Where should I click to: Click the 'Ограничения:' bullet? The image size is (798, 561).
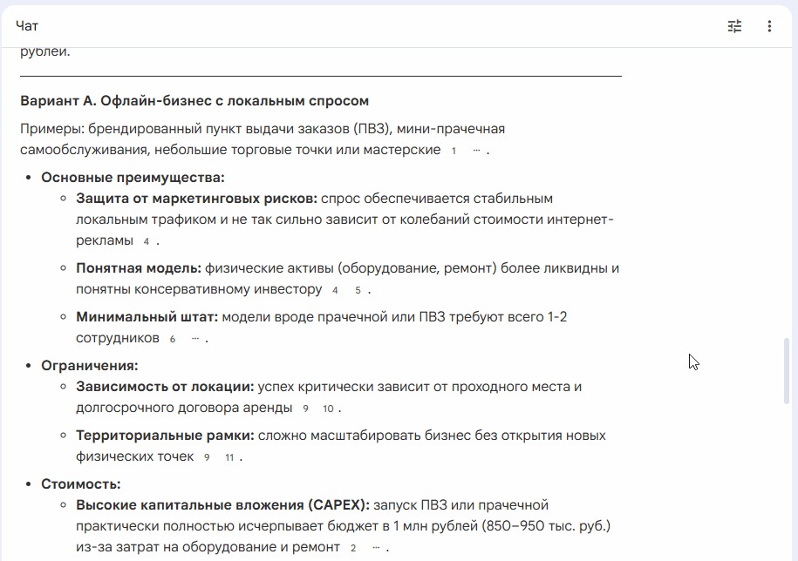click(90, 365)
